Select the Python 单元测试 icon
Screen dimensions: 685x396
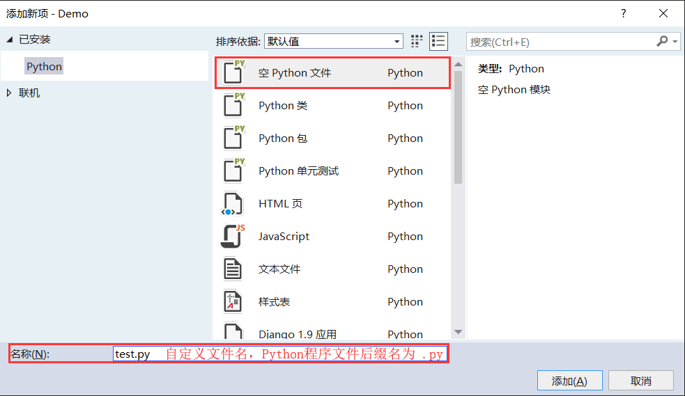click(233, 170)
